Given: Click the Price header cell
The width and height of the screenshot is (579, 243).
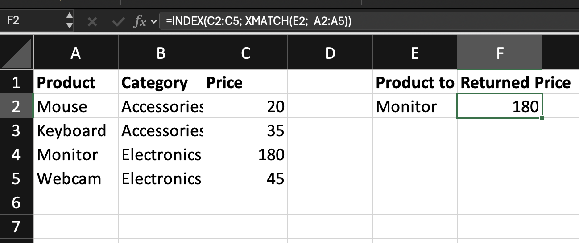Looking at the screenshot, I should tap(245, 82).
